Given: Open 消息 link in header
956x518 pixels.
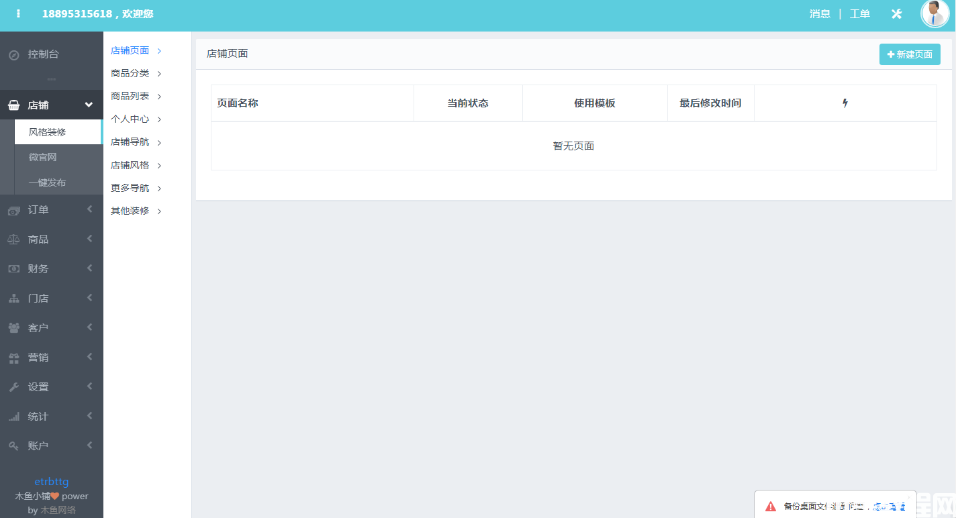Looking at the screenshot, I should click(x=820, y=14).
